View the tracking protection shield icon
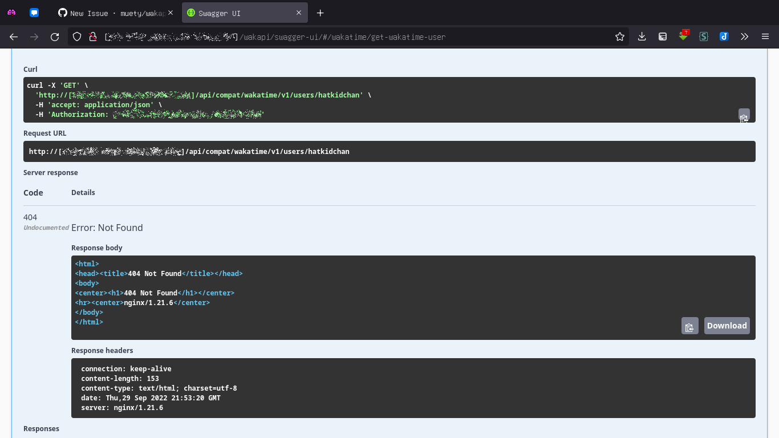This screenshot has height=438, width=779. pyautogui.click(x=76, y=36)
